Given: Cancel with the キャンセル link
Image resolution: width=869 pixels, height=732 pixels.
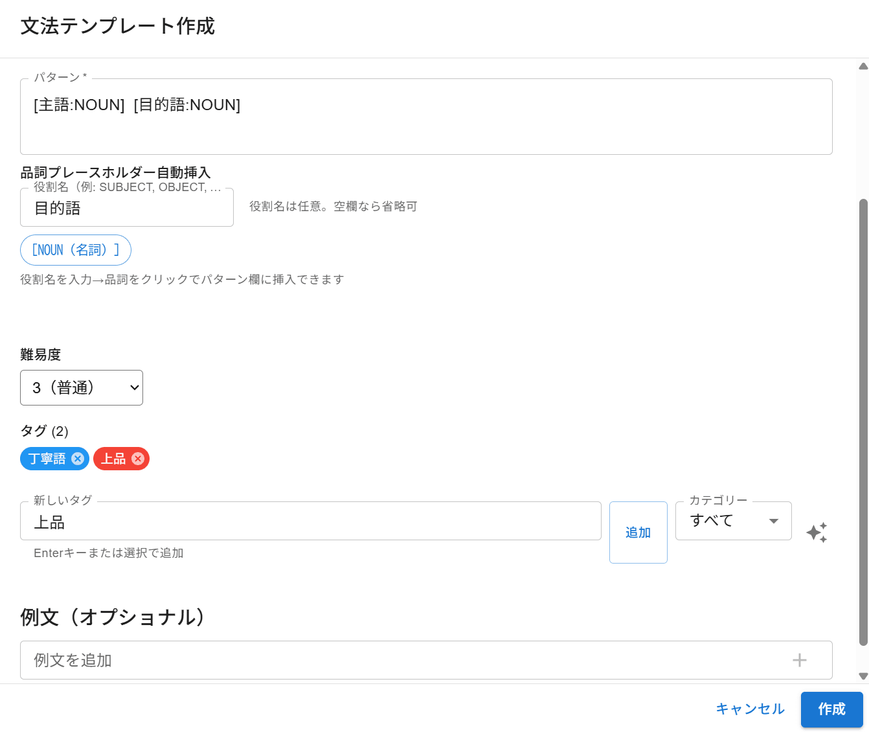Looking at the screenshot, I should click(x=750, y=709).
